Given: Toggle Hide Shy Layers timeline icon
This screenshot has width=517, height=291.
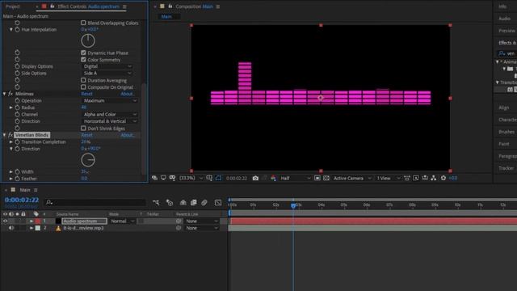Looking at the screenshot, I should (x=183, y=203).
